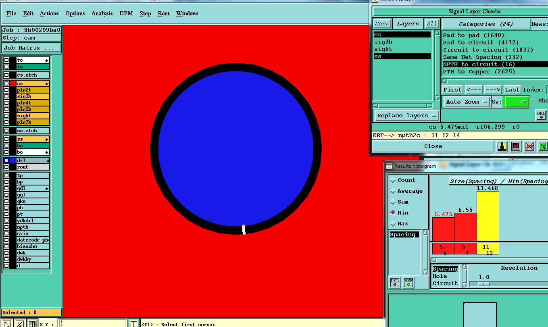This screenshot has width=548, height=327.
Task: Adjust the Resolution slider handle
Action: tap(484, 284)
